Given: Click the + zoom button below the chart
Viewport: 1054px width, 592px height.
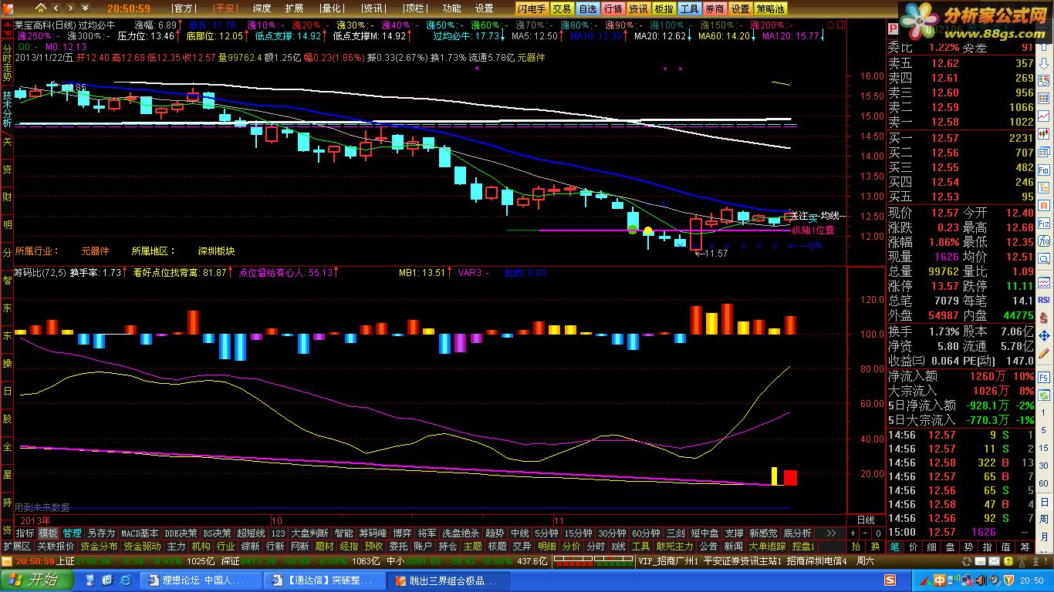Looking at the screenshot, I should (x=853, y=533).
